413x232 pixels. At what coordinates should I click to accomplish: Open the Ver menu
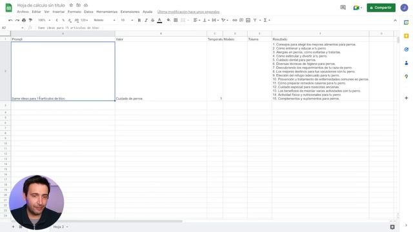click(x=46, y=12)
